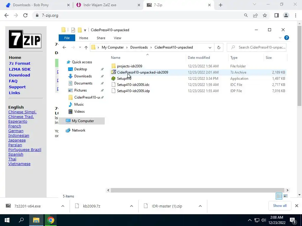This screenshot has width=302, height=226.
Task: Click the Search CiderPress410-unpacked box
Action: [257, 47]
